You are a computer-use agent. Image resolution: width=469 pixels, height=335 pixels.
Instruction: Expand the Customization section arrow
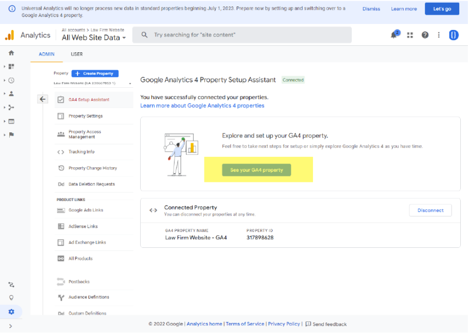4,66
